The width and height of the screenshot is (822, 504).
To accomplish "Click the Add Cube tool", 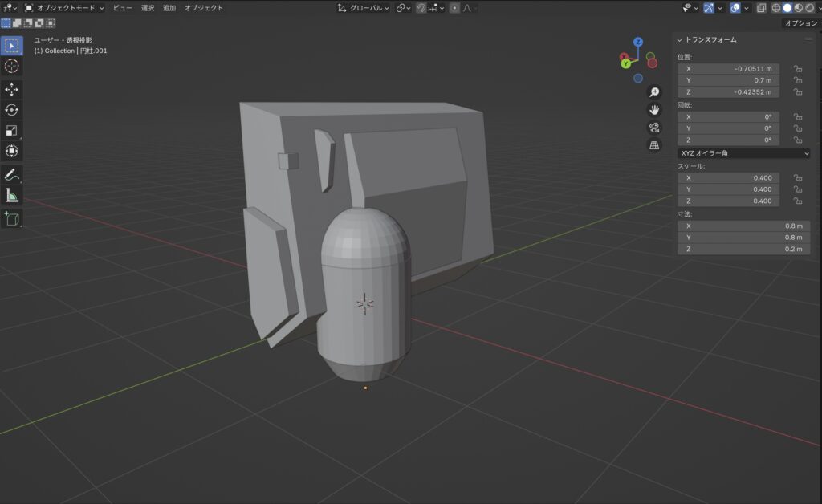I will click(x=12, y=218).
